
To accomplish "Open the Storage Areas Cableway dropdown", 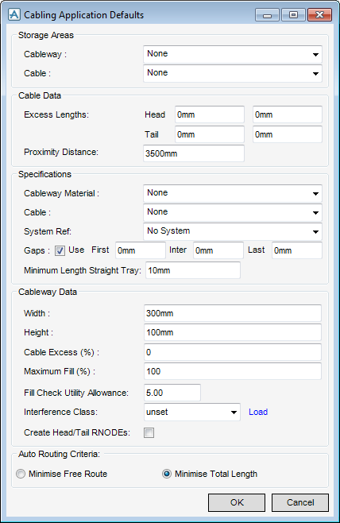I will click(233, 54).
